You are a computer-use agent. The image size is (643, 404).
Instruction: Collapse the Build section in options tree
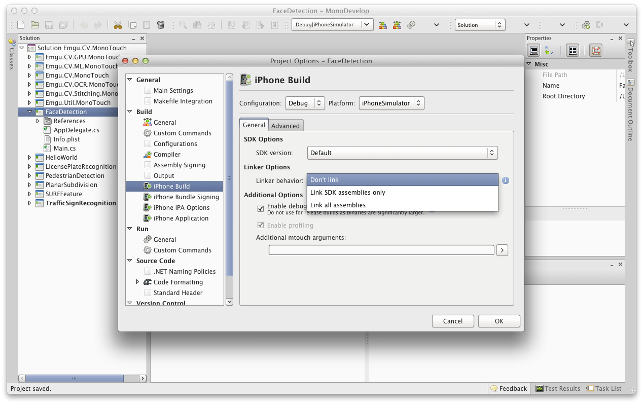point(130,112)
